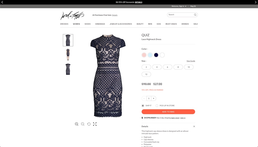Click the zoom in magnifier icon
Image resolution: width=258 pixels, height=147 pixels.
[77, 124]
